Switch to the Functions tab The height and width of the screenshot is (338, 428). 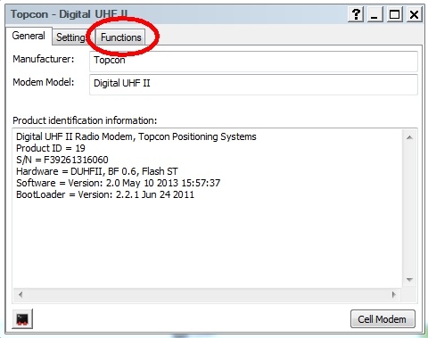coord(120,37)
